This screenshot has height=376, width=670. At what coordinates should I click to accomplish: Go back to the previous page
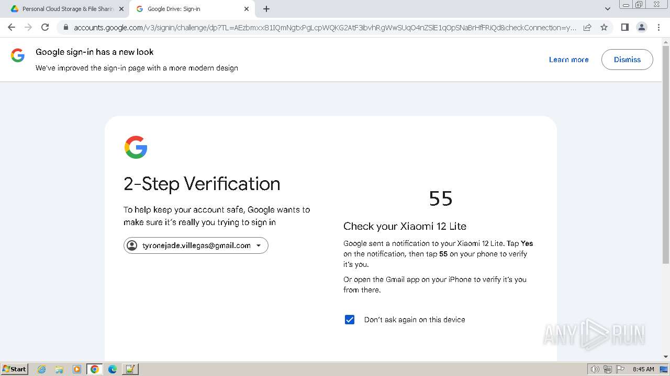coord(12,27)
